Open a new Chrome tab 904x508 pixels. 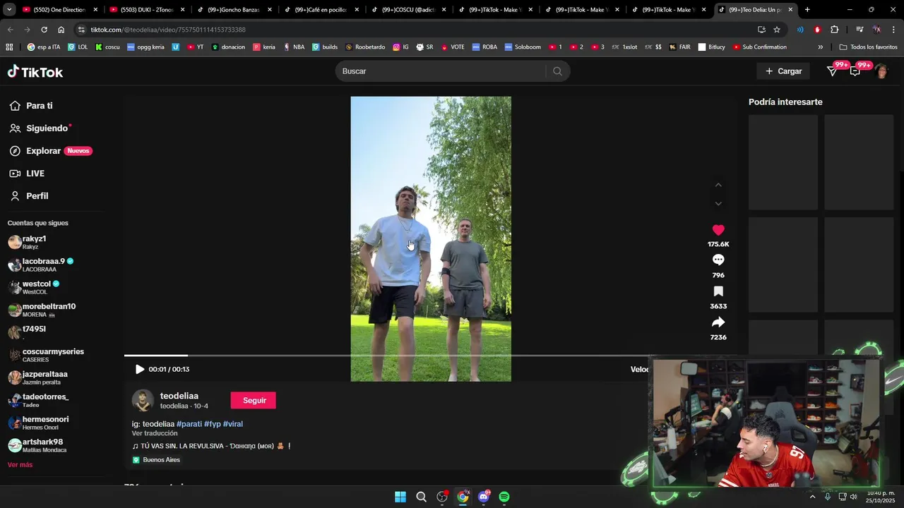pos(807,10)
